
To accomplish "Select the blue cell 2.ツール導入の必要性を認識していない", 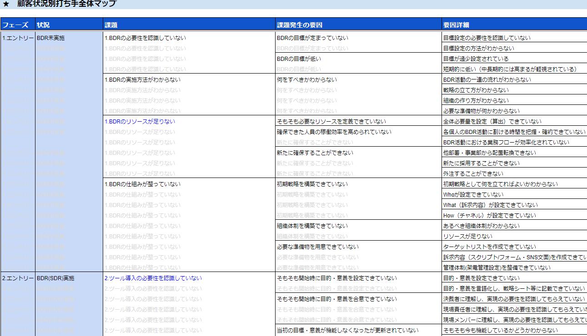I will tap(189, 278).
